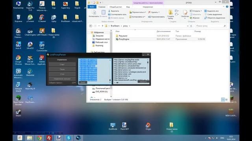Switch to the Главная ribbon tab
252x141 pixels.
102,7
